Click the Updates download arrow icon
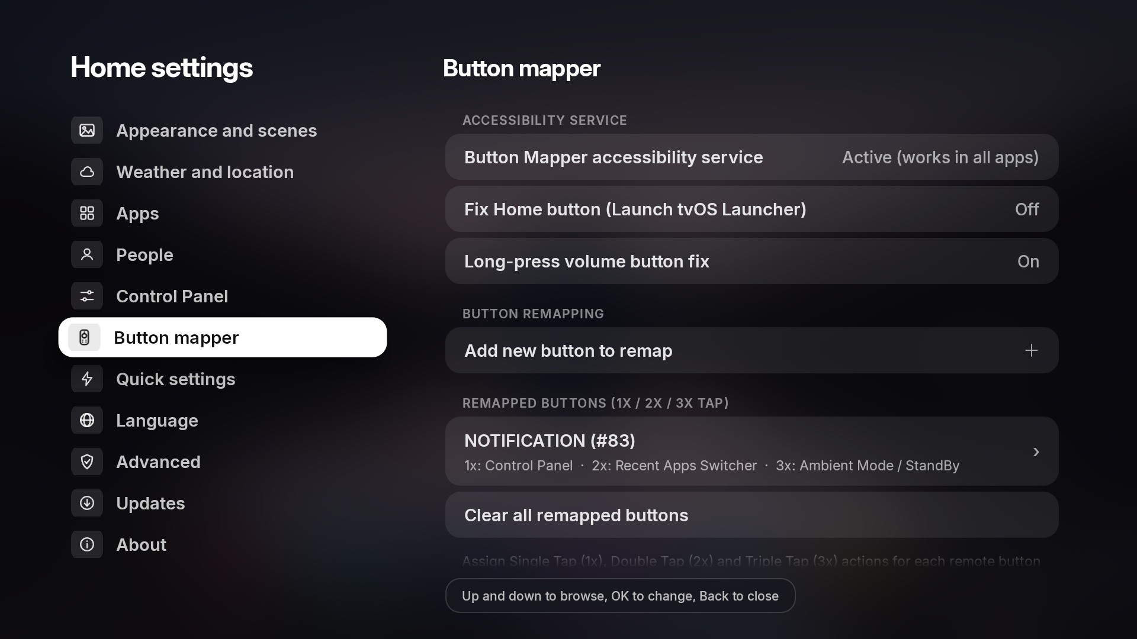Image resolution: width=1137 pixels, height=639 pixels. pos(87,503)
